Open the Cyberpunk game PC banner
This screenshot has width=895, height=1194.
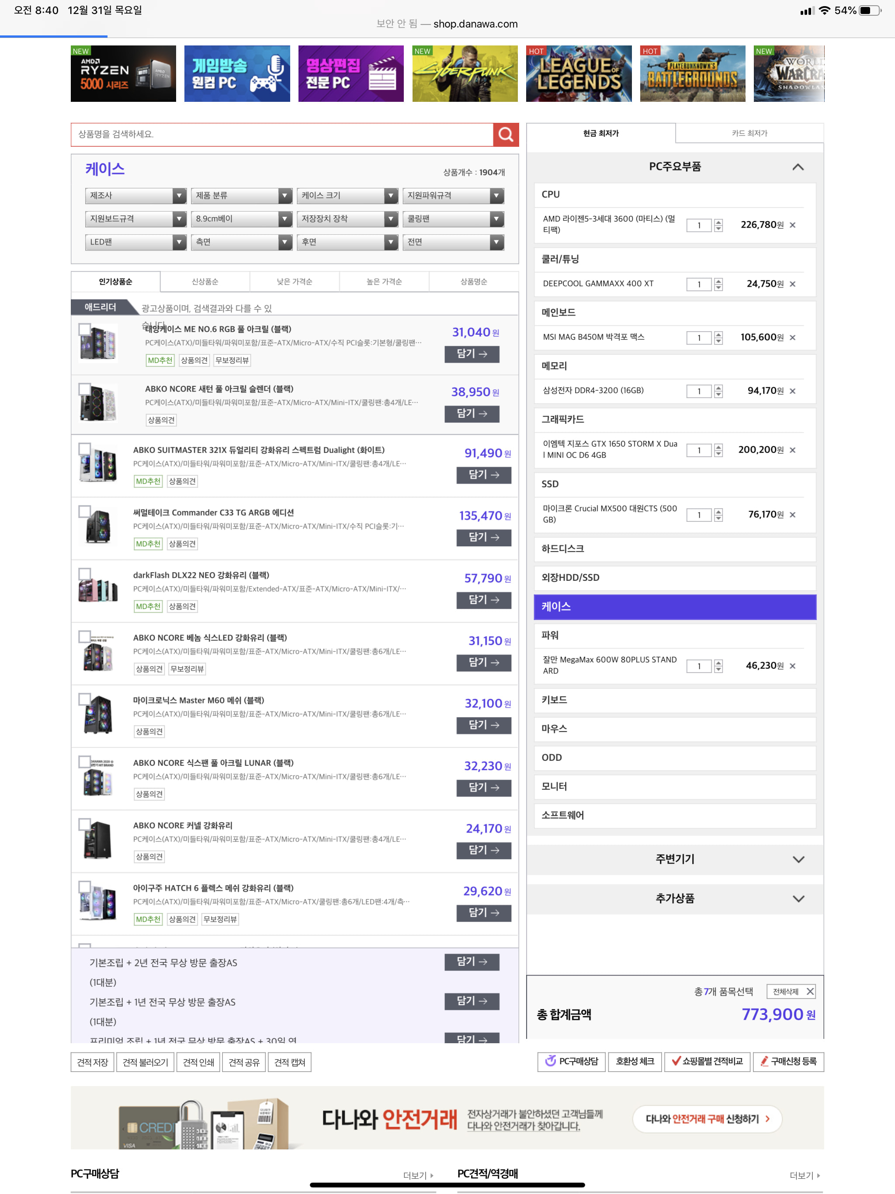(x=465, y=73)
